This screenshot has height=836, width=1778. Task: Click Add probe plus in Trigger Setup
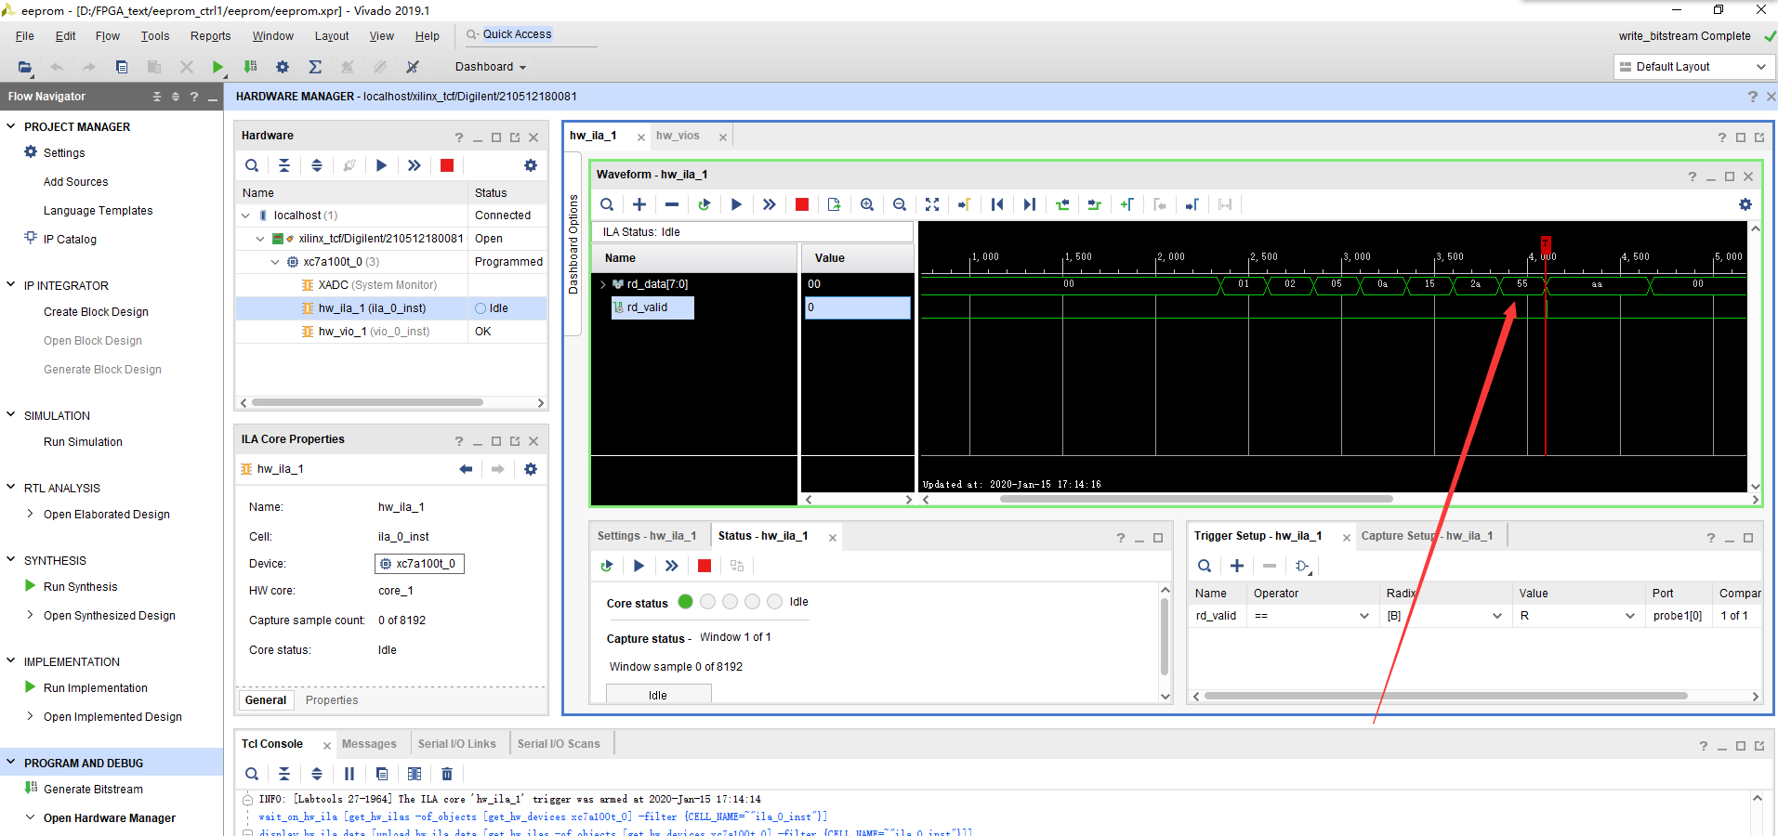click(1237, 566)
